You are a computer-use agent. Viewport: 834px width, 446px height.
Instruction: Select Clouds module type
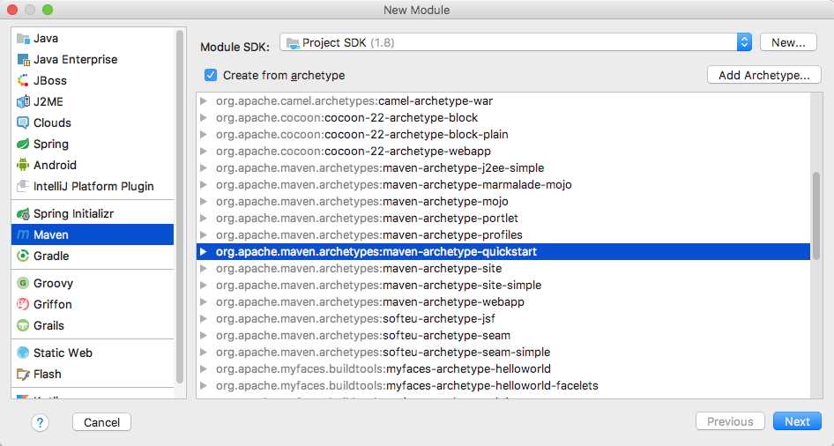[x=93, y=123]
